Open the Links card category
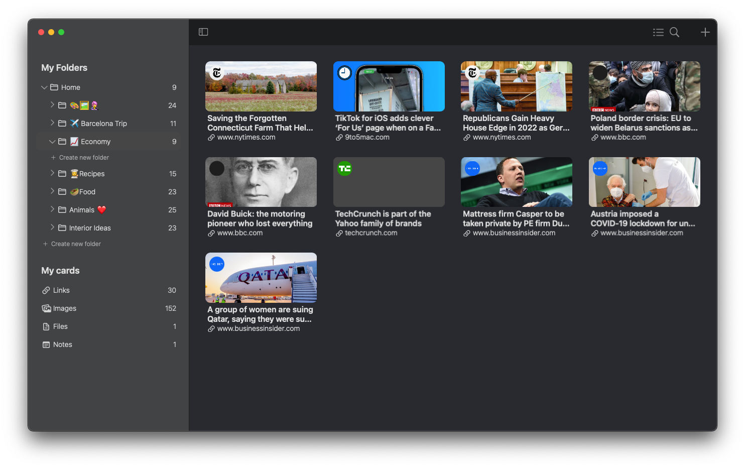This screenshot has height=468, width=745. click(x=61, y=290)
